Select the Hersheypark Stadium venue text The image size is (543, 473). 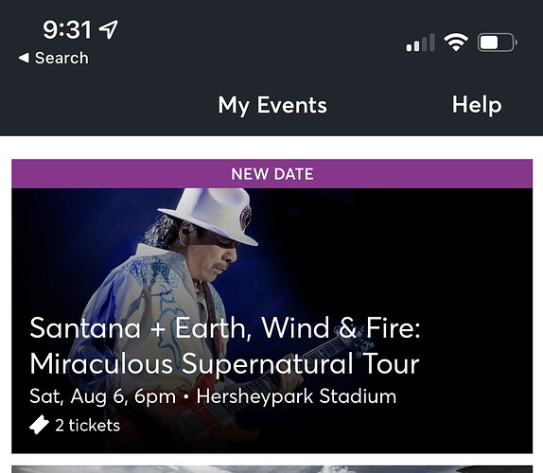pos(296,396)
